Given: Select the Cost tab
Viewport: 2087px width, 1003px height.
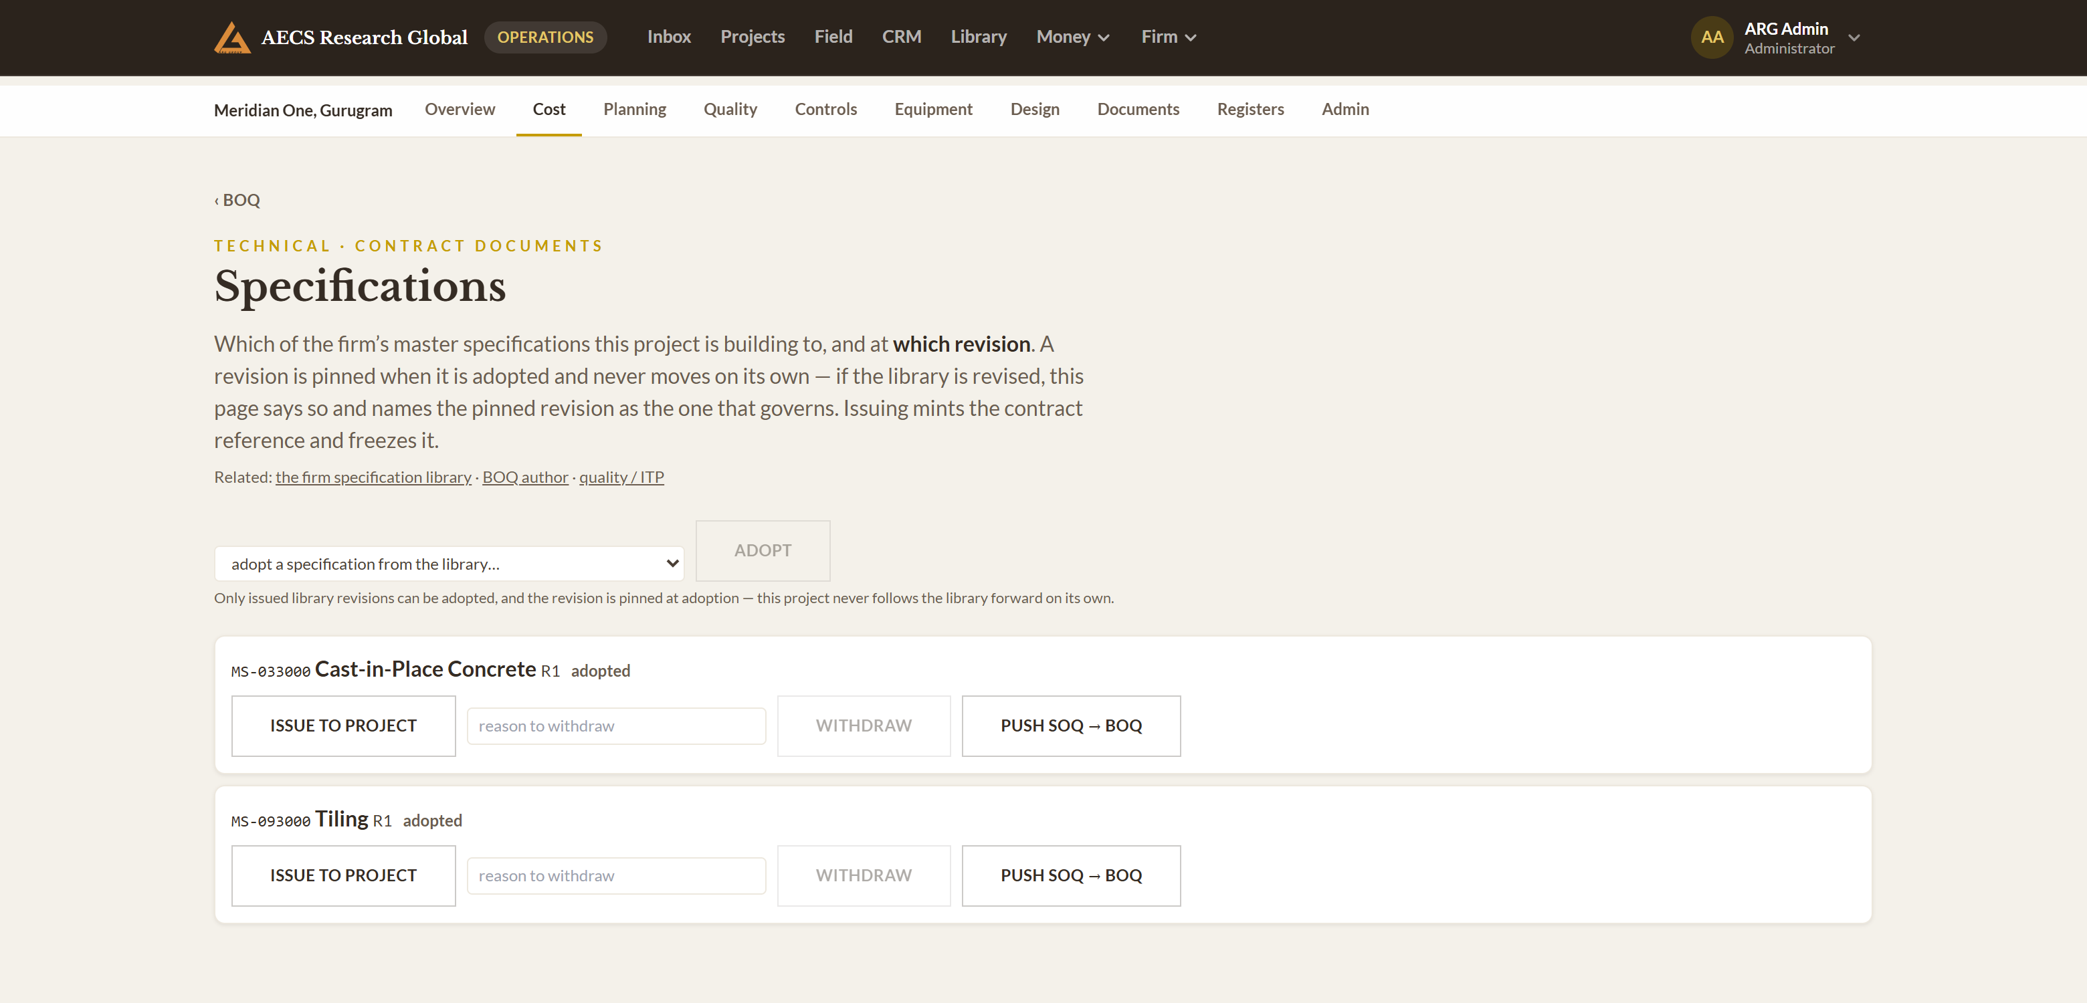Looking at the screenshot, I should pyautogui.click(x=549, y=110).
